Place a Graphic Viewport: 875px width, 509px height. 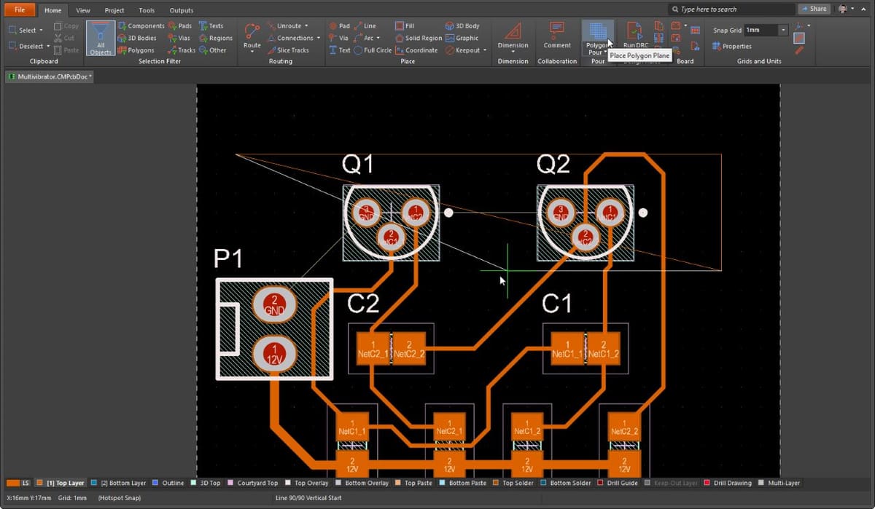[461, 38]
